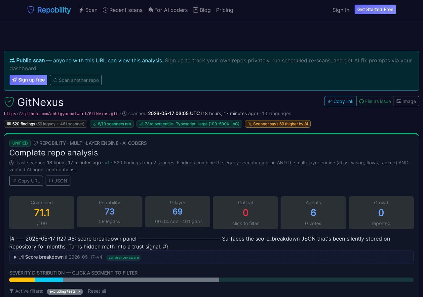Click Scan another repo button
Screen dimensions: 423x297
click(76, 80)
